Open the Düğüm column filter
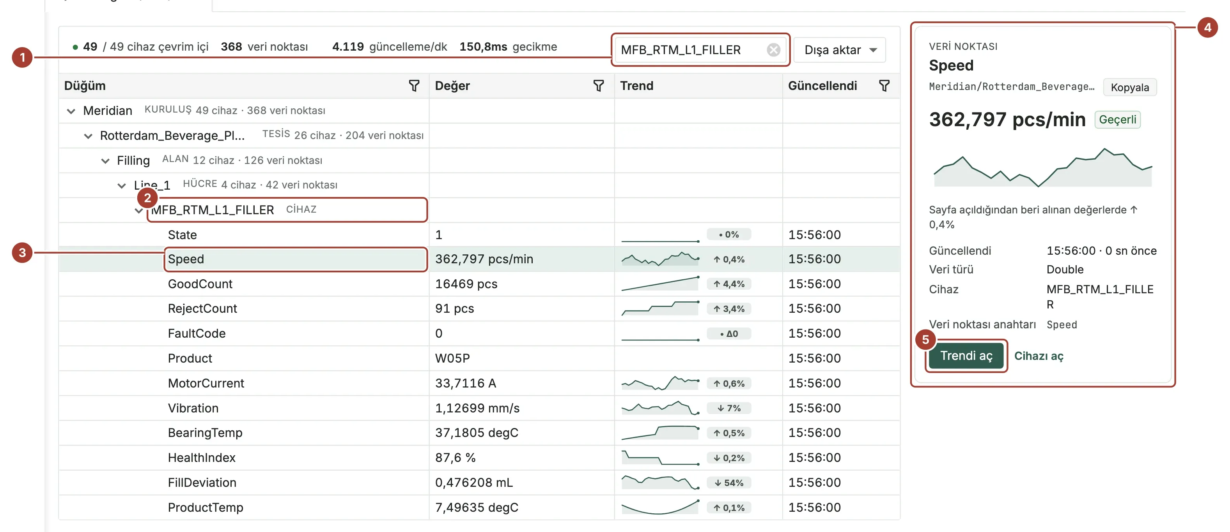 tap(414, 86)
